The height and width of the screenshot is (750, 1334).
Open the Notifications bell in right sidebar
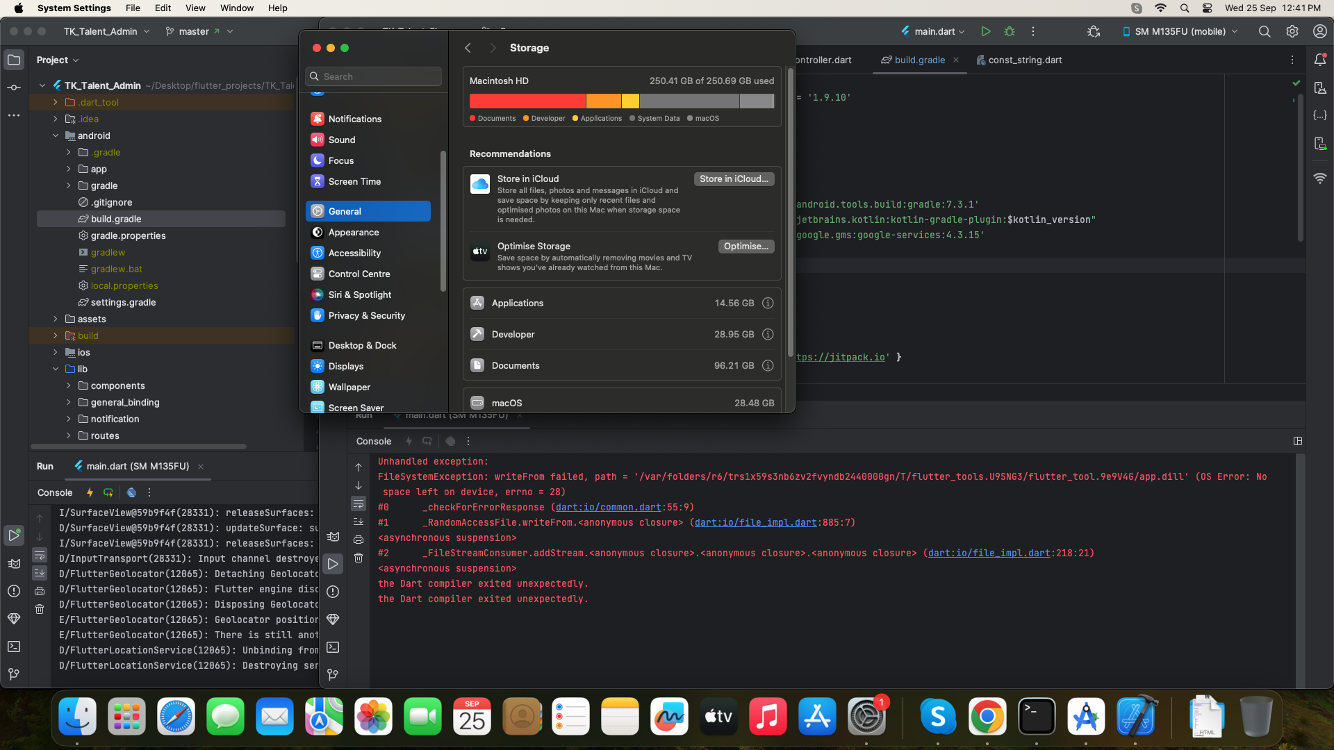(x=1320, y=60)
